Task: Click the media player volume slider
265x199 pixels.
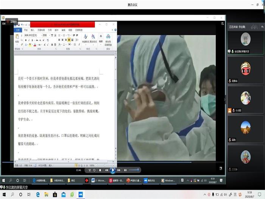Action: 134,170
